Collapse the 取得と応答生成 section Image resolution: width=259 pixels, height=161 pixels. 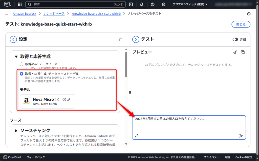click(16, 57)
